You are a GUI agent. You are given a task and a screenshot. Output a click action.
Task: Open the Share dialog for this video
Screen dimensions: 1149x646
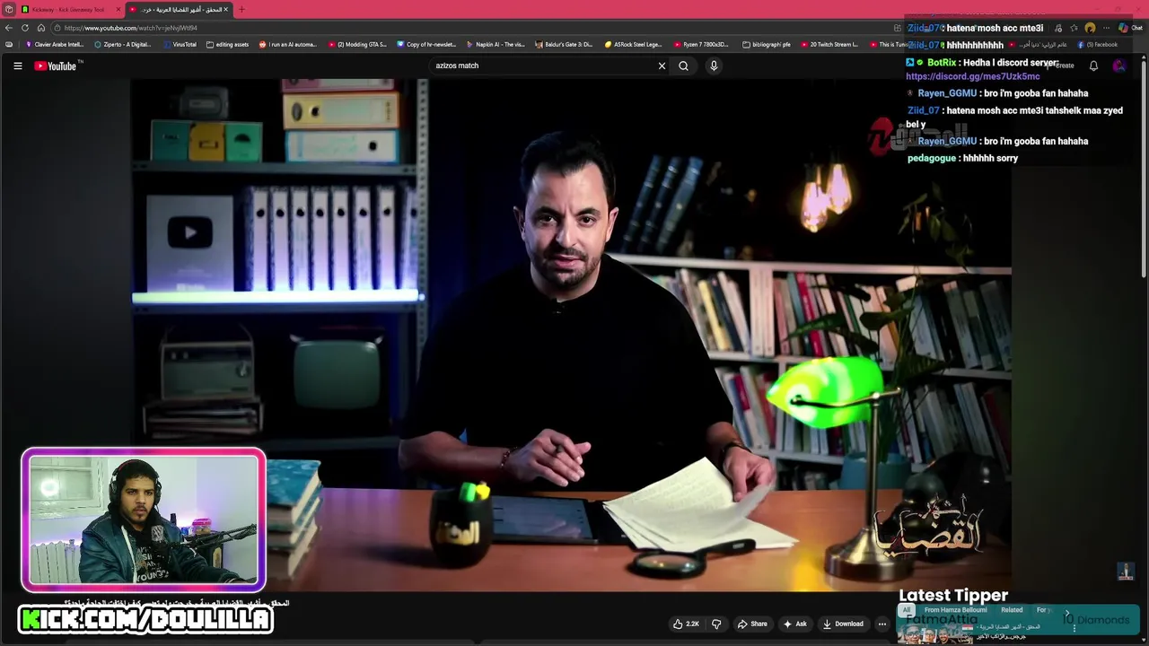[752, 624]
